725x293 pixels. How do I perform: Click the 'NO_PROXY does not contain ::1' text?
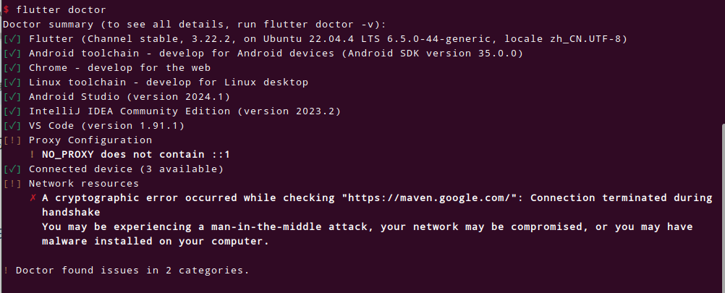pyautogui.click(x=136, y=154)
